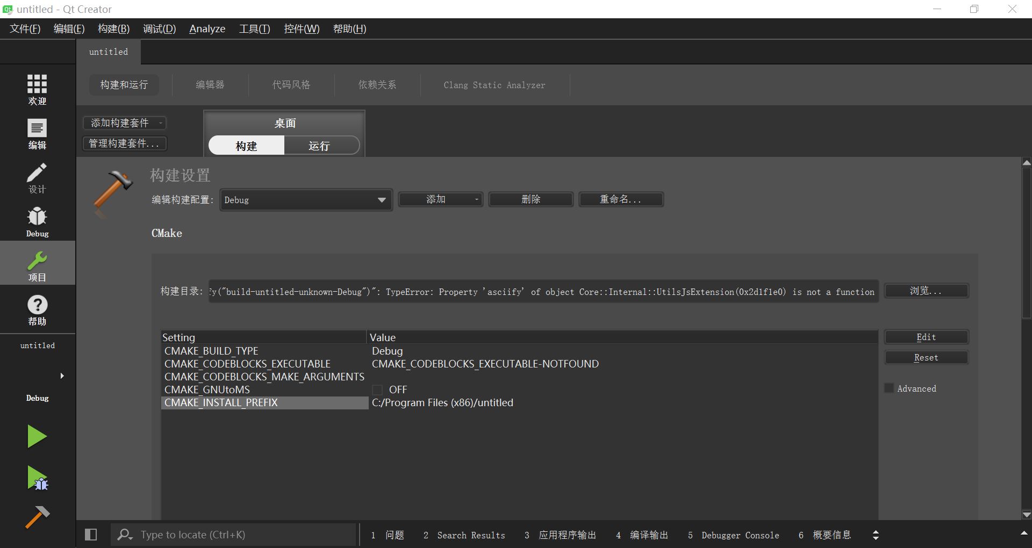
Task: Toggle the CMAKE_GNUtoMS OFF checkbox
Action: coord(377,390)
